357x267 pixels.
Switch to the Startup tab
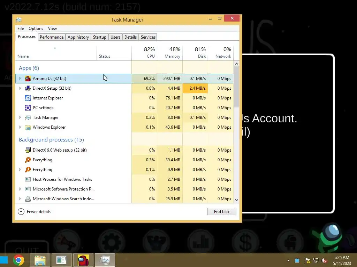point(99,37)
